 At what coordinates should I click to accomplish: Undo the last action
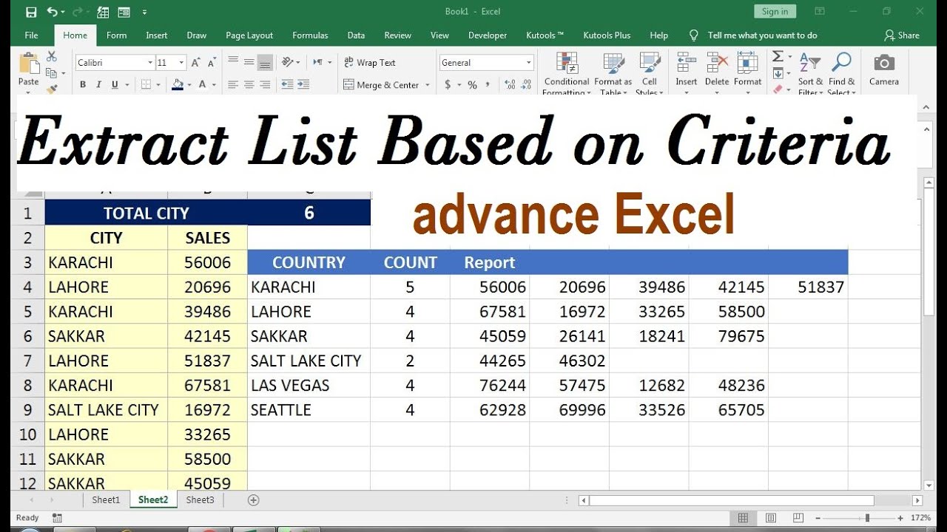(52, 12)
